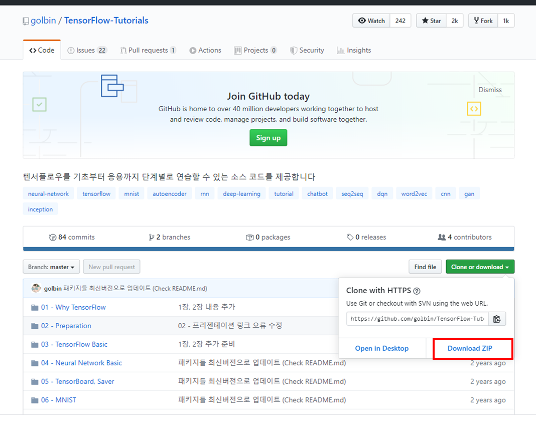The image size is (536, 425).
Task: Click the help question mark beside Clone with HTTPS
Action: [417, 291]
